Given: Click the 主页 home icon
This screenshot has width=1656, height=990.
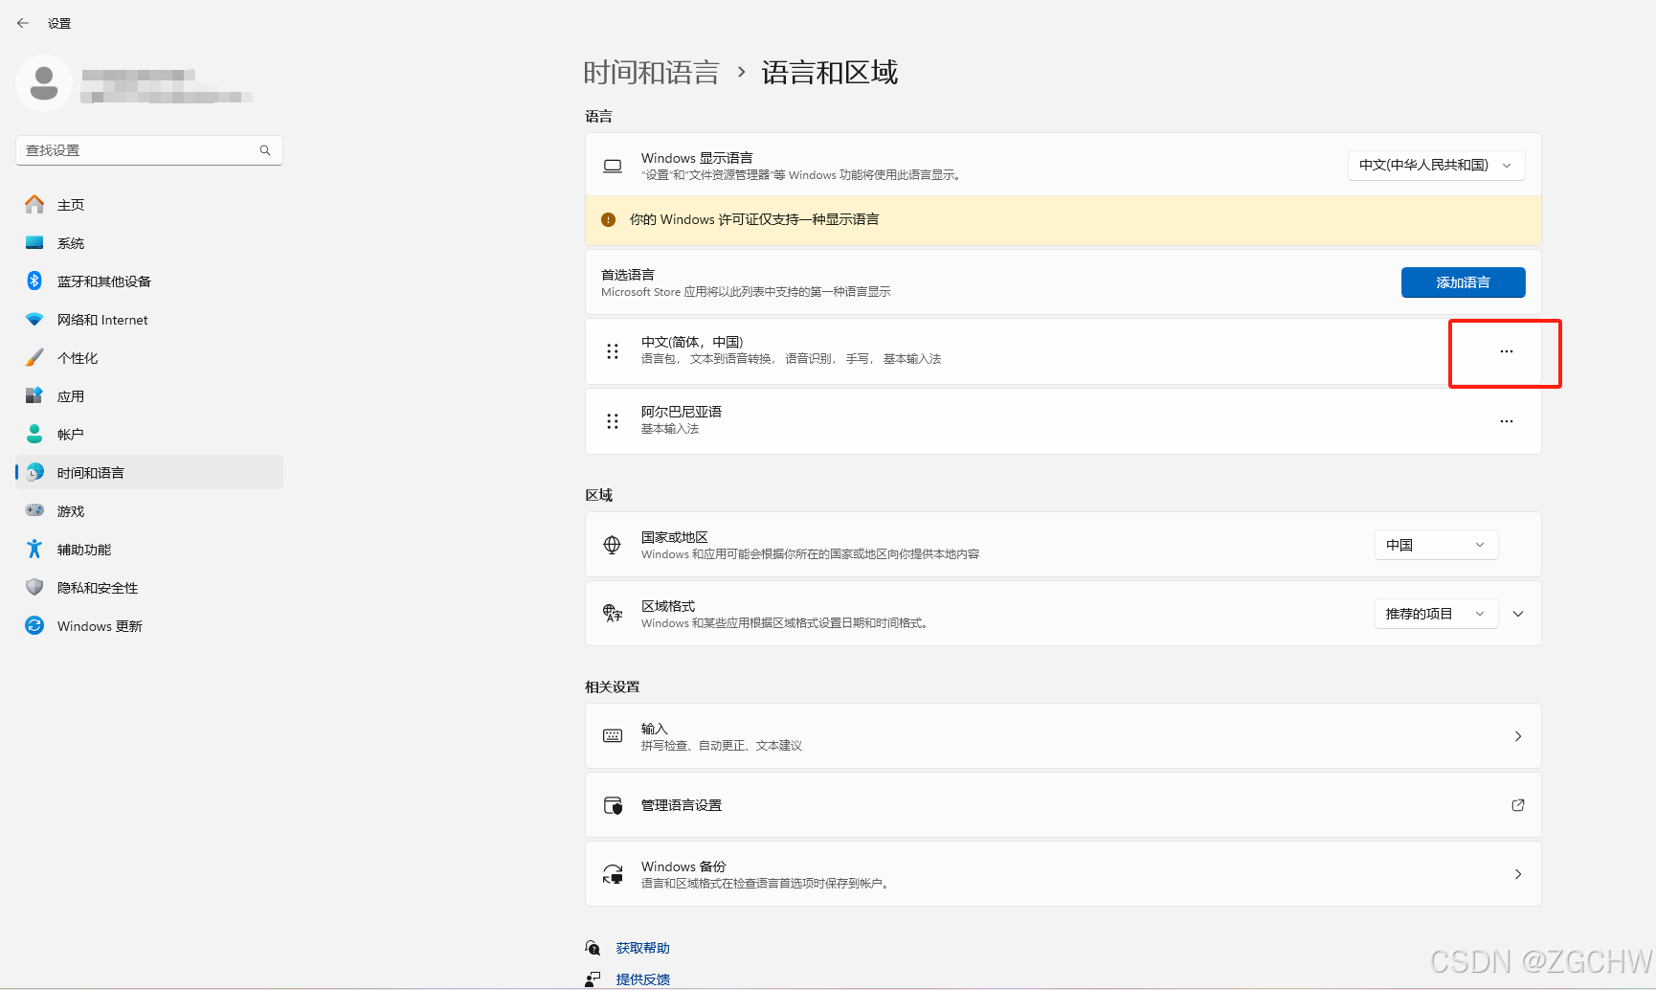Looking at the screenshot, I should coord(34,204).
